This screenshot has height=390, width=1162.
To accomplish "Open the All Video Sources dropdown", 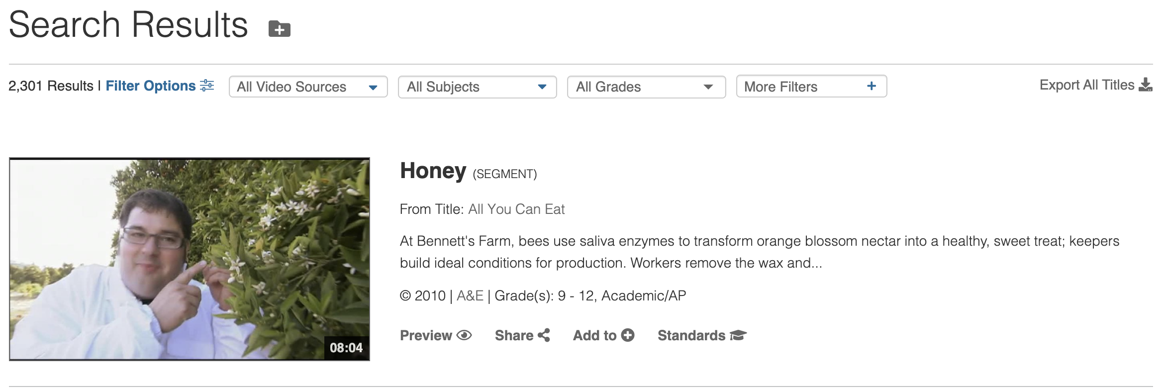I will pyautogui.click(x=308, y=87).
